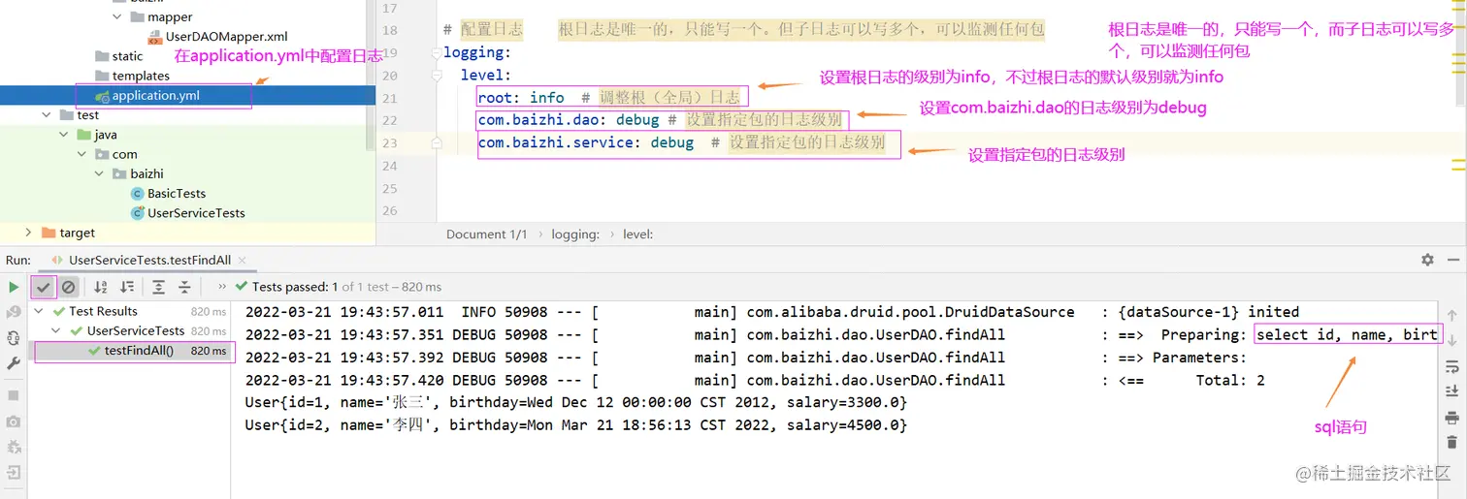The image size is (1467, 499).
Task: Open Run panel settings gear
Action: (1427, 260)
